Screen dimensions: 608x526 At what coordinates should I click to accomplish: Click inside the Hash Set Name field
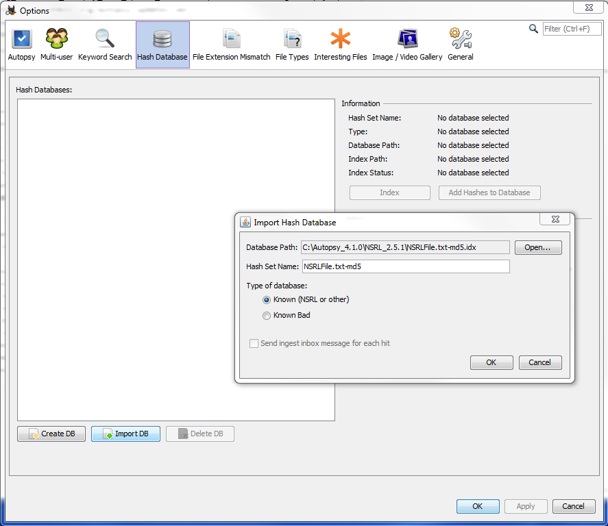[x=405, y=266]
